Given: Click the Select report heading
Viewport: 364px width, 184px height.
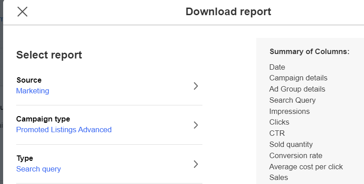Looking at the screenshot, I should pos(49,55).
